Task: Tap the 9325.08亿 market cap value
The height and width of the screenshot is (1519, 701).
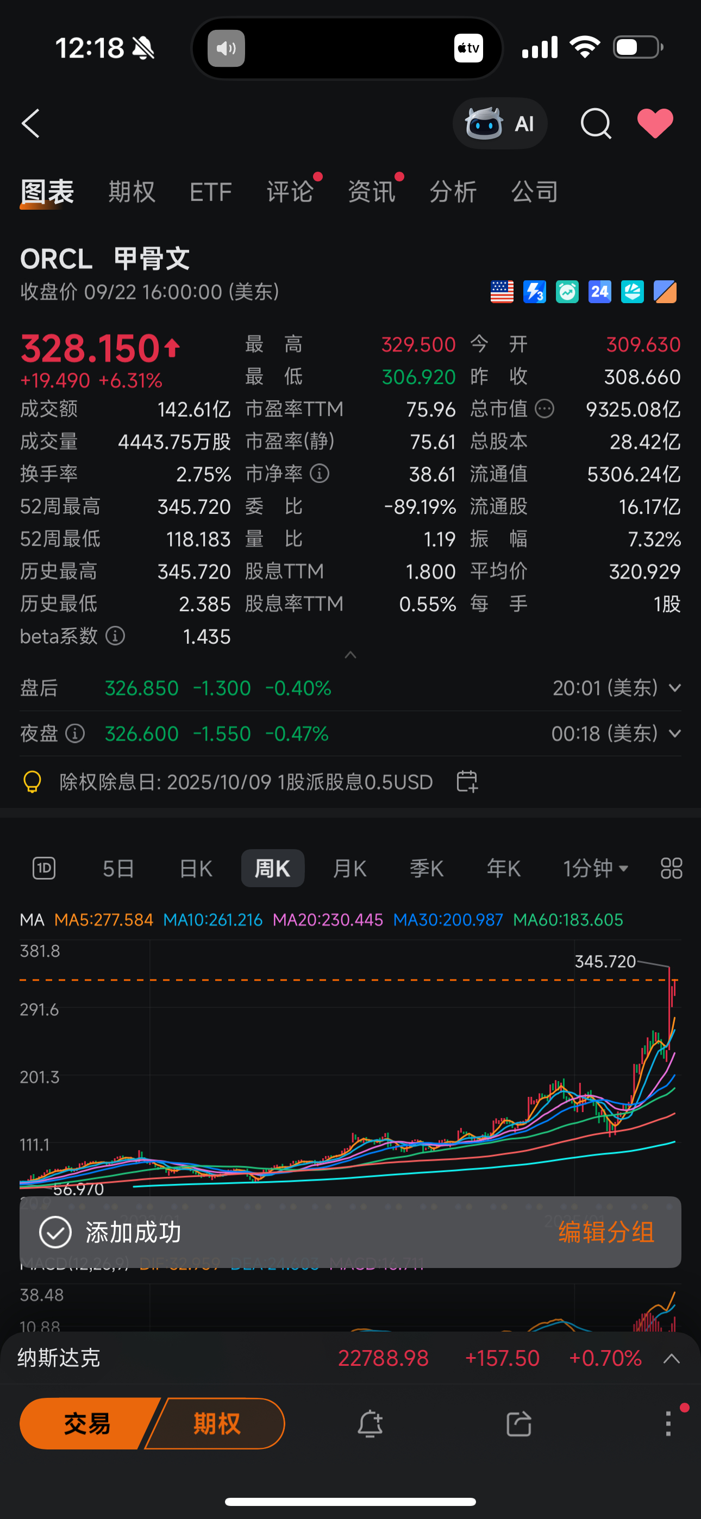Action: point(633,409)
